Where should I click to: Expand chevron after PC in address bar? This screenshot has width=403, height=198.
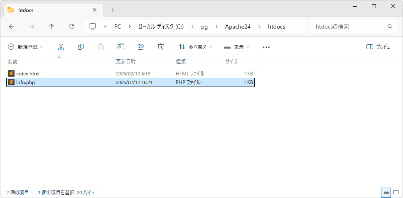click(130, 27)
